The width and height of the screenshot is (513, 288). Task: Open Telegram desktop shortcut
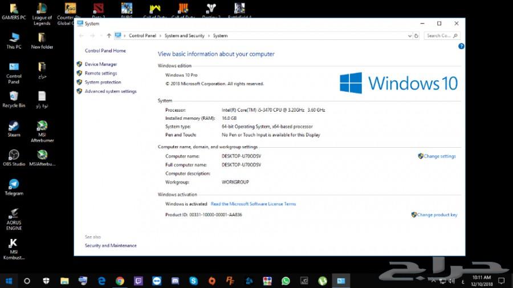pyautogui.click(x=14, y=187)
